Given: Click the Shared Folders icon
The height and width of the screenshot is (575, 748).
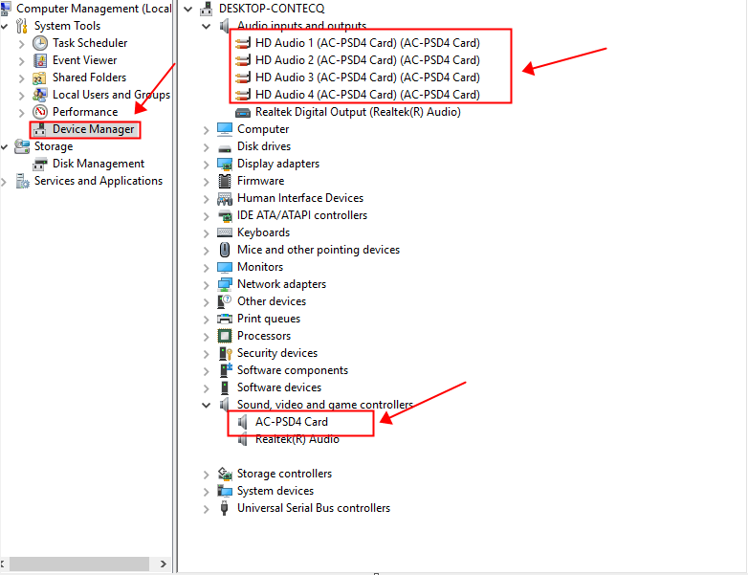Looking at the screenshot, I should [x=39, y=77].
